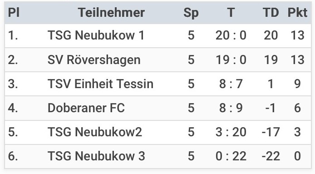This screenshot has width=315, height=174.
Task: Click the rank number 4. cell
Action: tap(13, 108)
